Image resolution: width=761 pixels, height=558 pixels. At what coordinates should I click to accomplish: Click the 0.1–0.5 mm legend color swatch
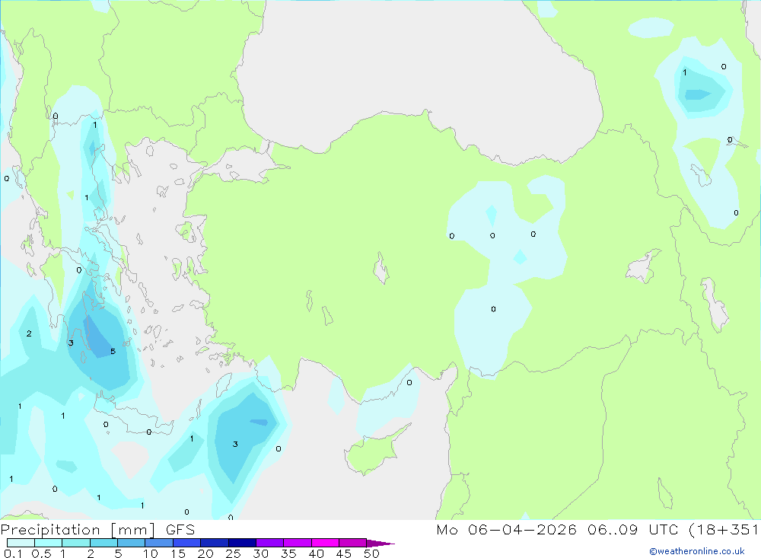coord(21,543)
